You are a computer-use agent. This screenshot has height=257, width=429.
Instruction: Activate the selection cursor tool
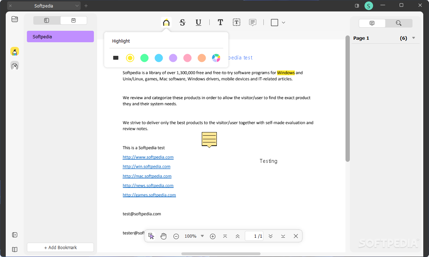coord(151,236)
